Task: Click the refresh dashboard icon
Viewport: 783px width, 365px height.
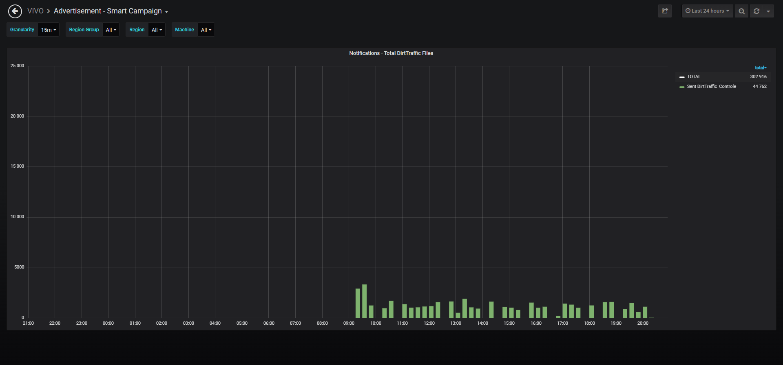Action: pos(756,11)
